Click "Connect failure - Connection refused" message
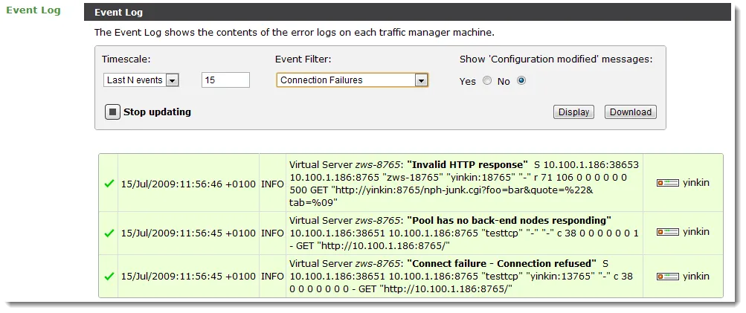 tap(502, 263)
